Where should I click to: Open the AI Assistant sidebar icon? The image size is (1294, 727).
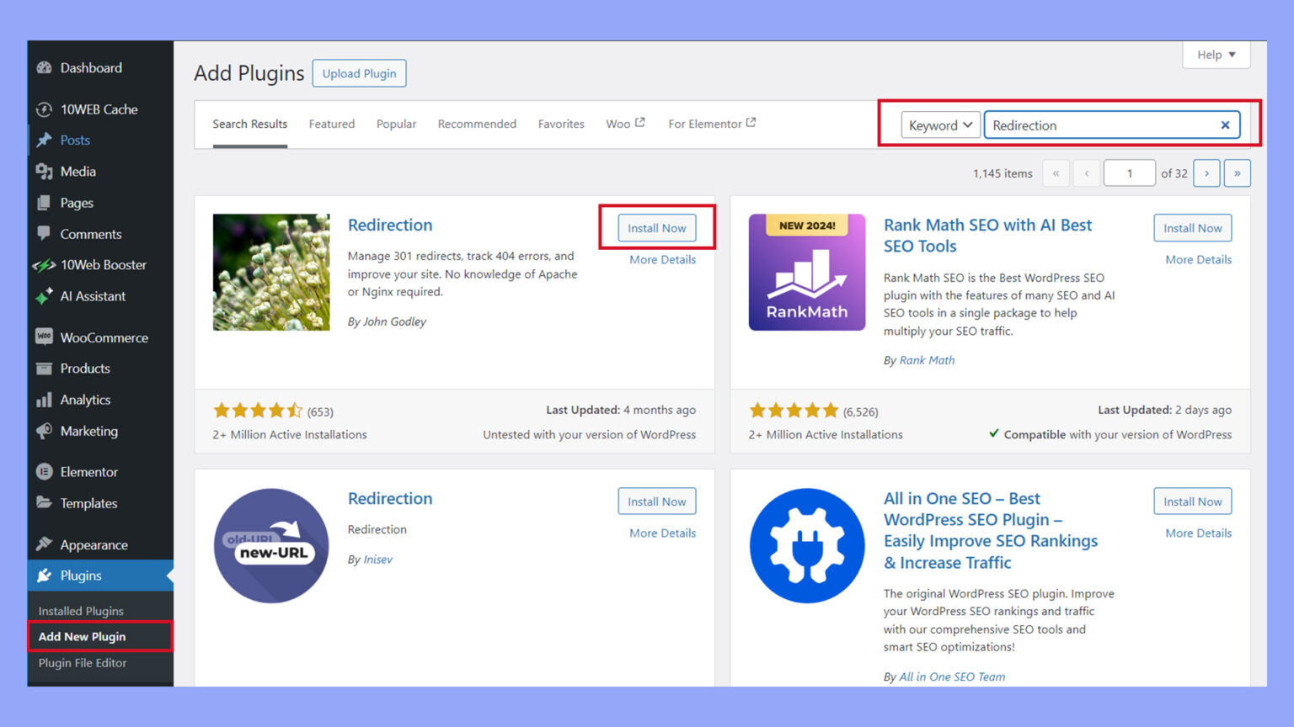tap(45, 296)
